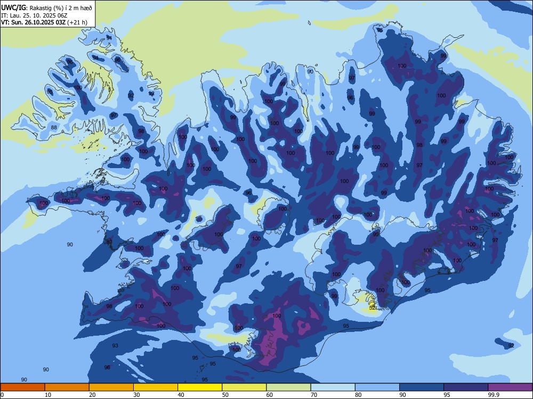Click the title text 'Rakastig (%) í 2 m hæð'

61,8
